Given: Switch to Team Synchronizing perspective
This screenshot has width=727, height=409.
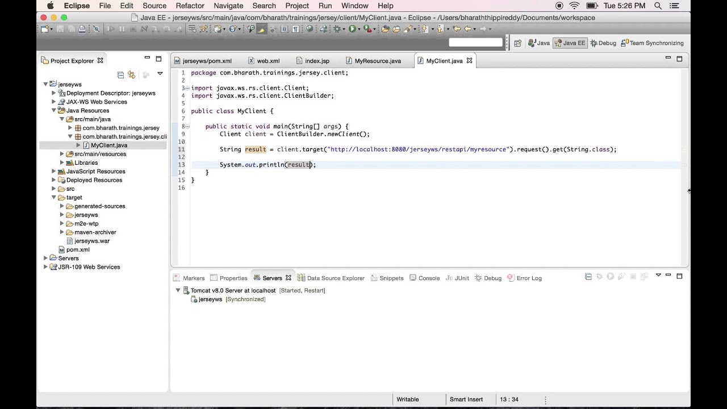Looking at the screenshot, I should (652, 43).
